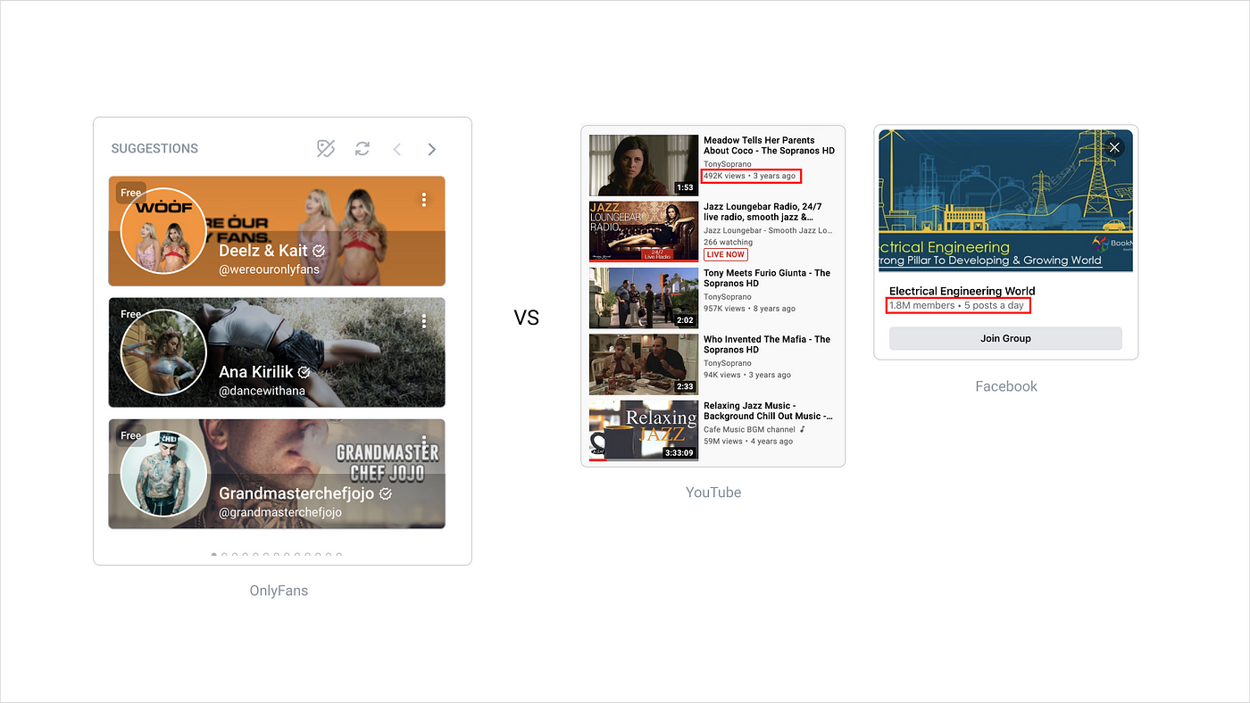Viewport: 1250px width, 703px height.
Task: Open title Who Invented The Mafia
Action: 767,344
